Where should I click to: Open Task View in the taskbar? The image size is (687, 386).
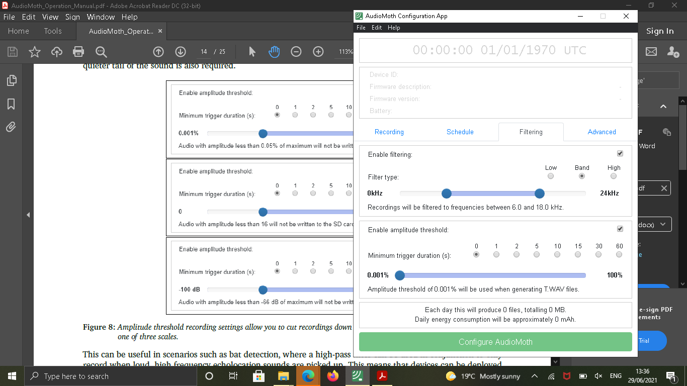233,376
